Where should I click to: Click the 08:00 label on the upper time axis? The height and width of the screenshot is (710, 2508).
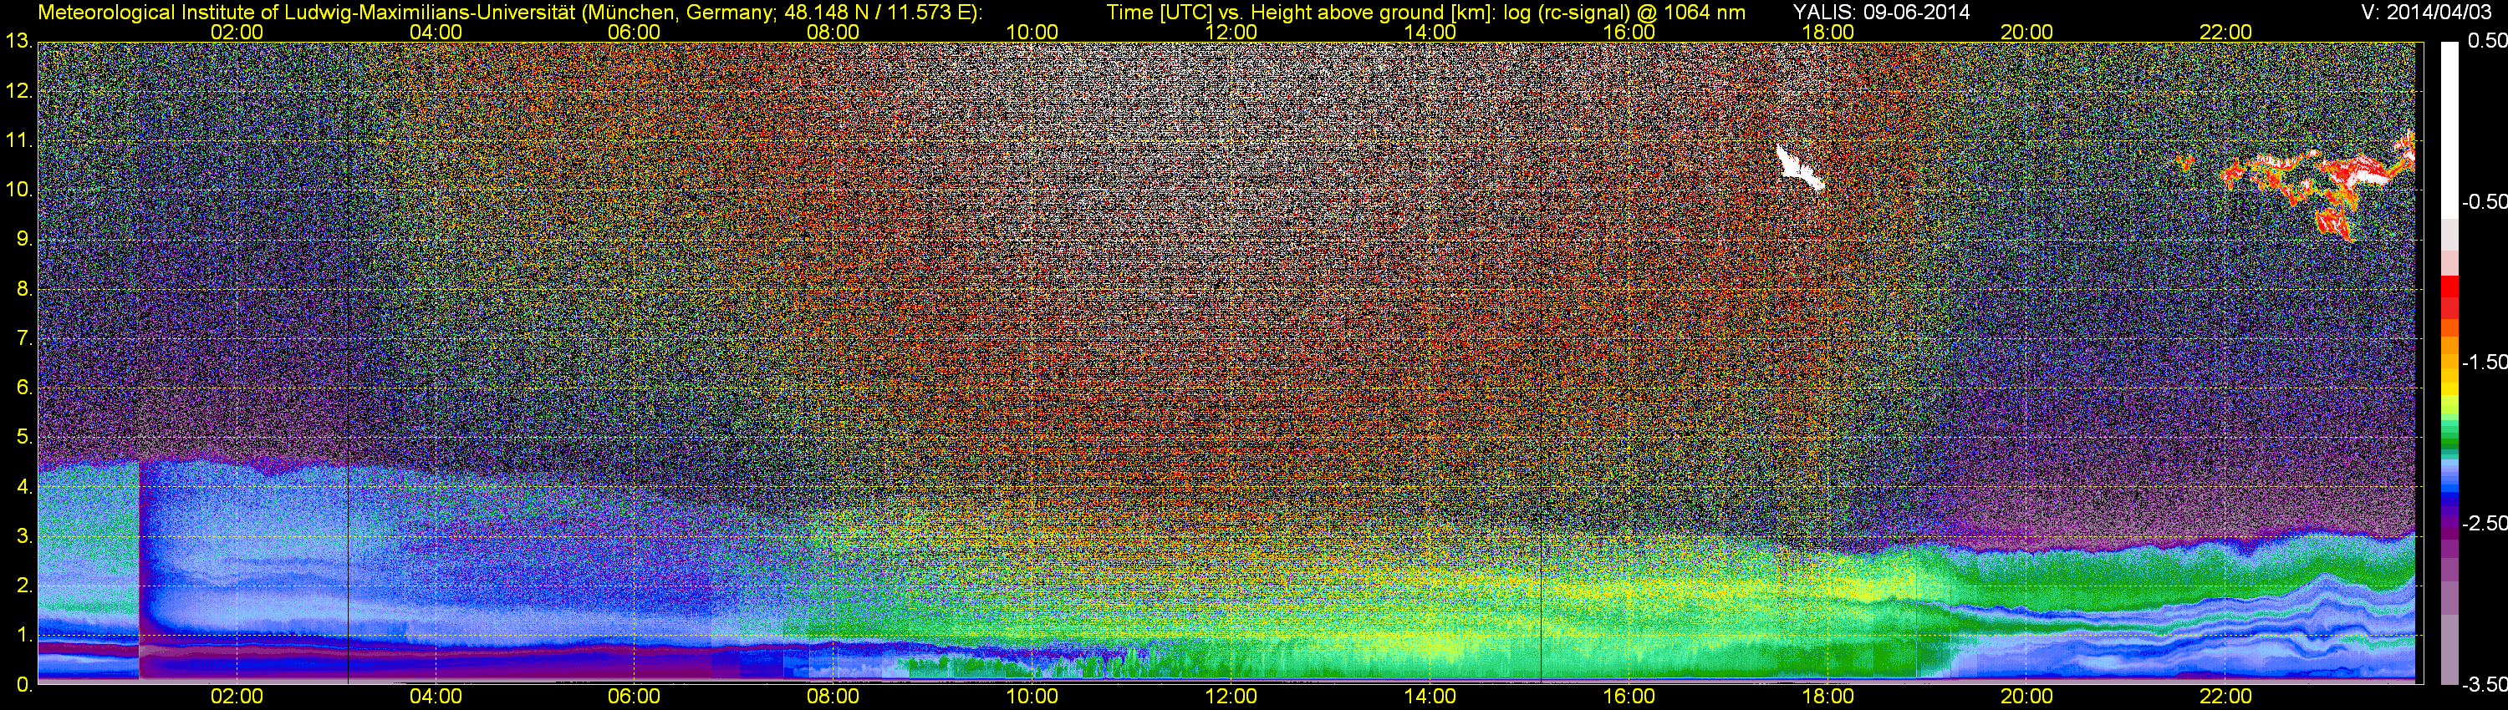[x=833, y=32]
